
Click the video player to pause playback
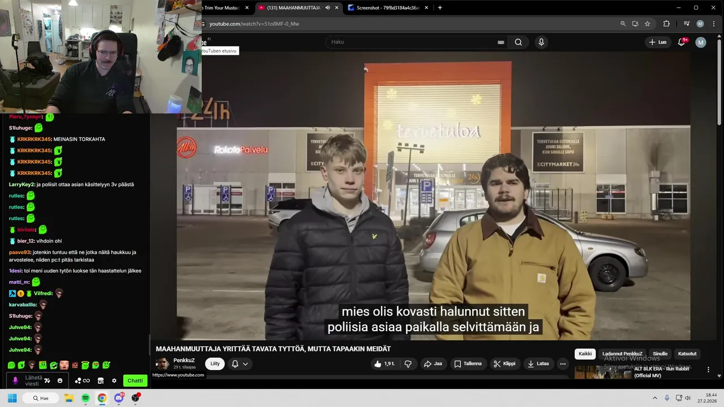433,196
